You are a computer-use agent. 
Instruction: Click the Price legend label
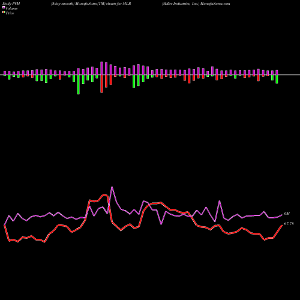[x=10, y=13]
